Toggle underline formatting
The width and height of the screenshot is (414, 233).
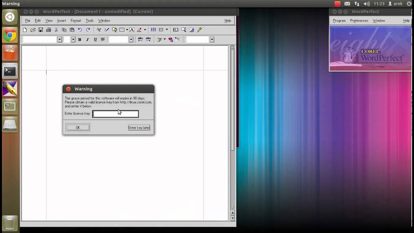(x=95, y=39)
